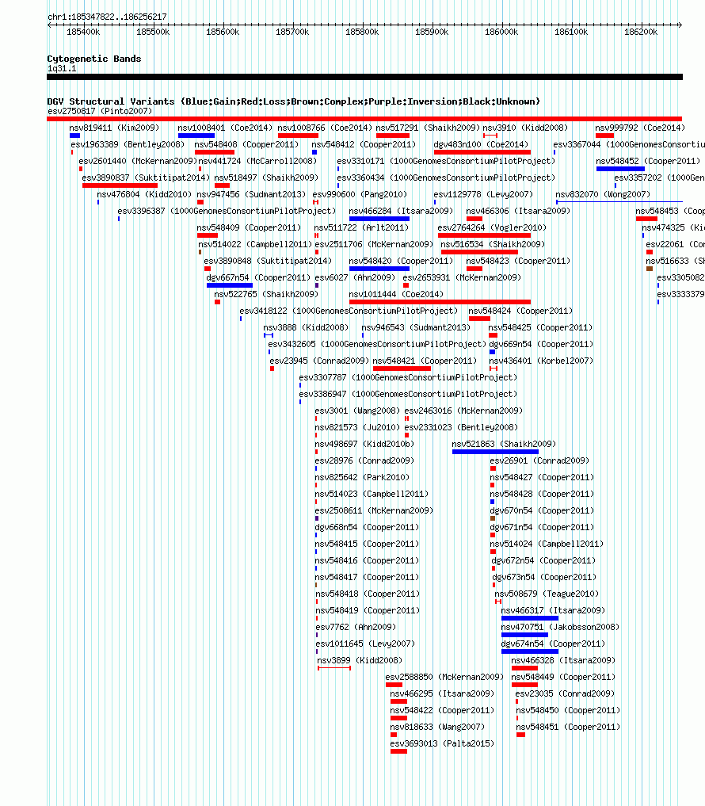
Task: Select nsv516534 (Shaikh2009) label
Action: (x=493, y=244)
